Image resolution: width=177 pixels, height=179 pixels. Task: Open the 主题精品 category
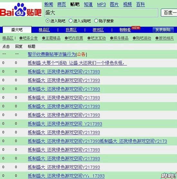[x=51, y=38]
